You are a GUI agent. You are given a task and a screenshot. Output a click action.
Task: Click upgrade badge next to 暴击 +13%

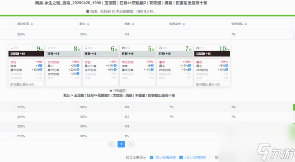(189, 65)
